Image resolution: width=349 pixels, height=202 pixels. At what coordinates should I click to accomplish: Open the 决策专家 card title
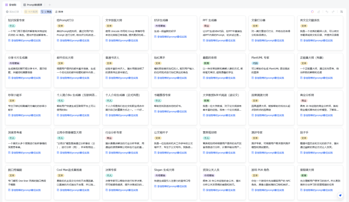tap(111, 170)
